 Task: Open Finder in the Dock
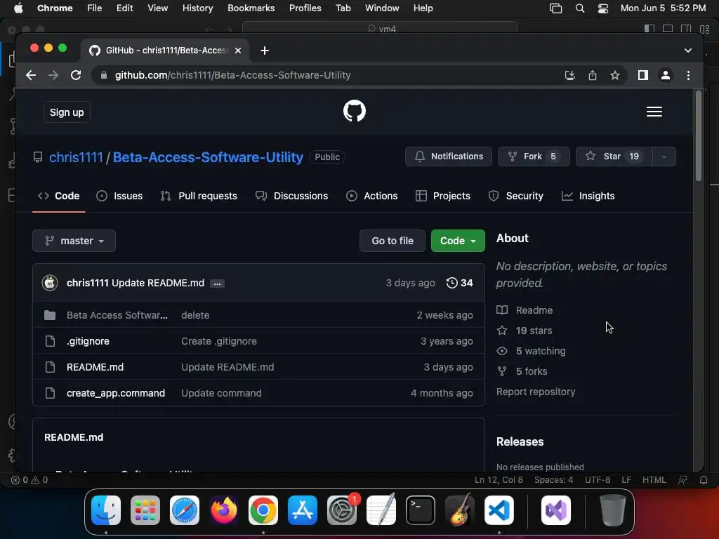[x=106, y=510]
